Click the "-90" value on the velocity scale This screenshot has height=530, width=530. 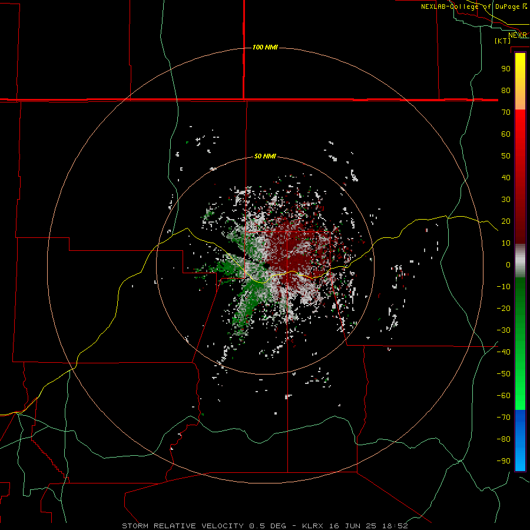(x=503, y=461)
